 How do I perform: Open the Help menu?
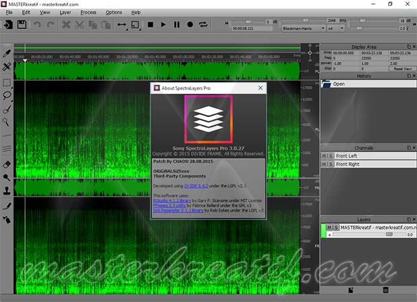(x=136, y=12)
